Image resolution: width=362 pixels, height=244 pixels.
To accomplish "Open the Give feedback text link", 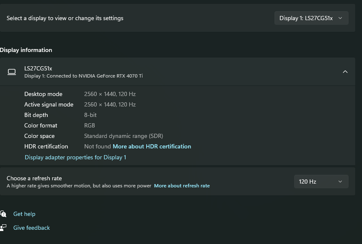I will [x=31, y=228].
